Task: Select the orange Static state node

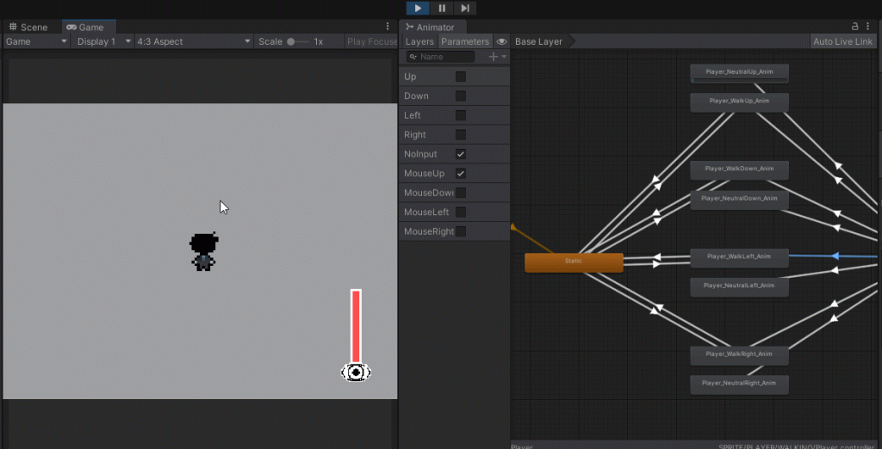Action: click(x=574, y=262)
